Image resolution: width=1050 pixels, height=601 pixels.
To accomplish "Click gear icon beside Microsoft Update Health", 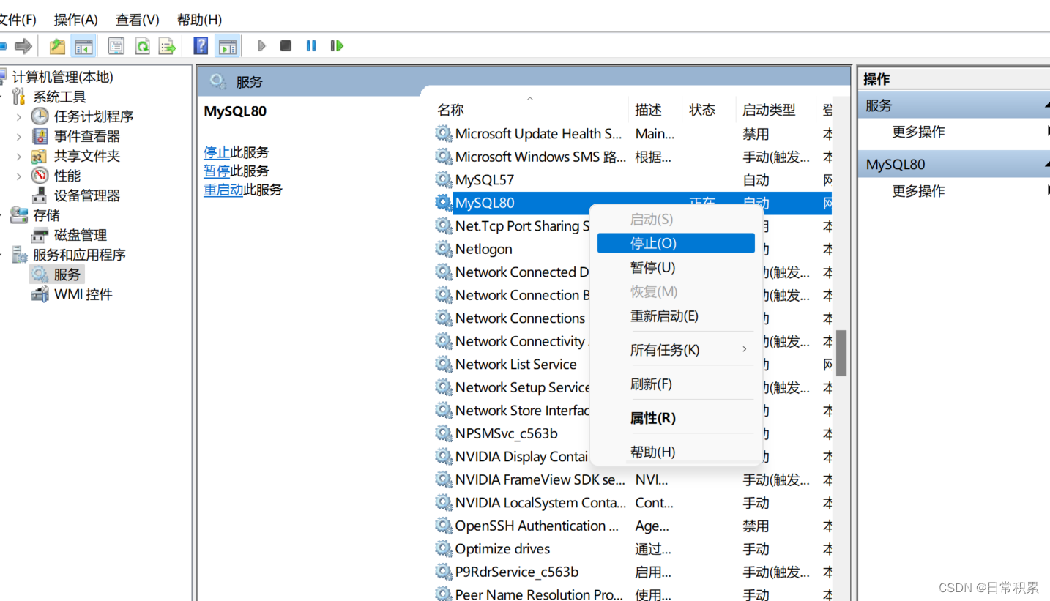I will pyautogui.click(x=443, y=133).
